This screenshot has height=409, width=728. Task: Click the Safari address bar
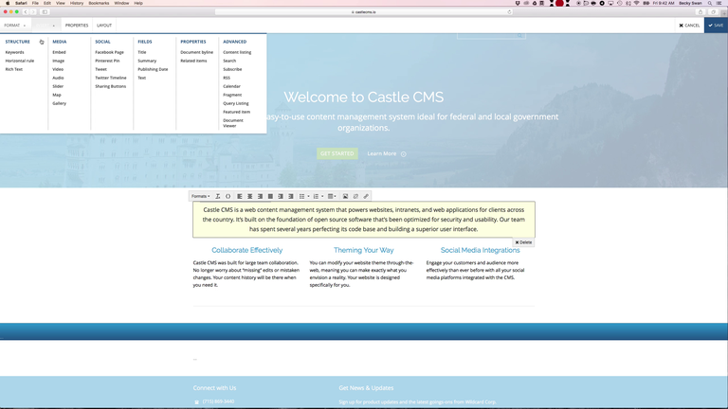coord(364,12)
